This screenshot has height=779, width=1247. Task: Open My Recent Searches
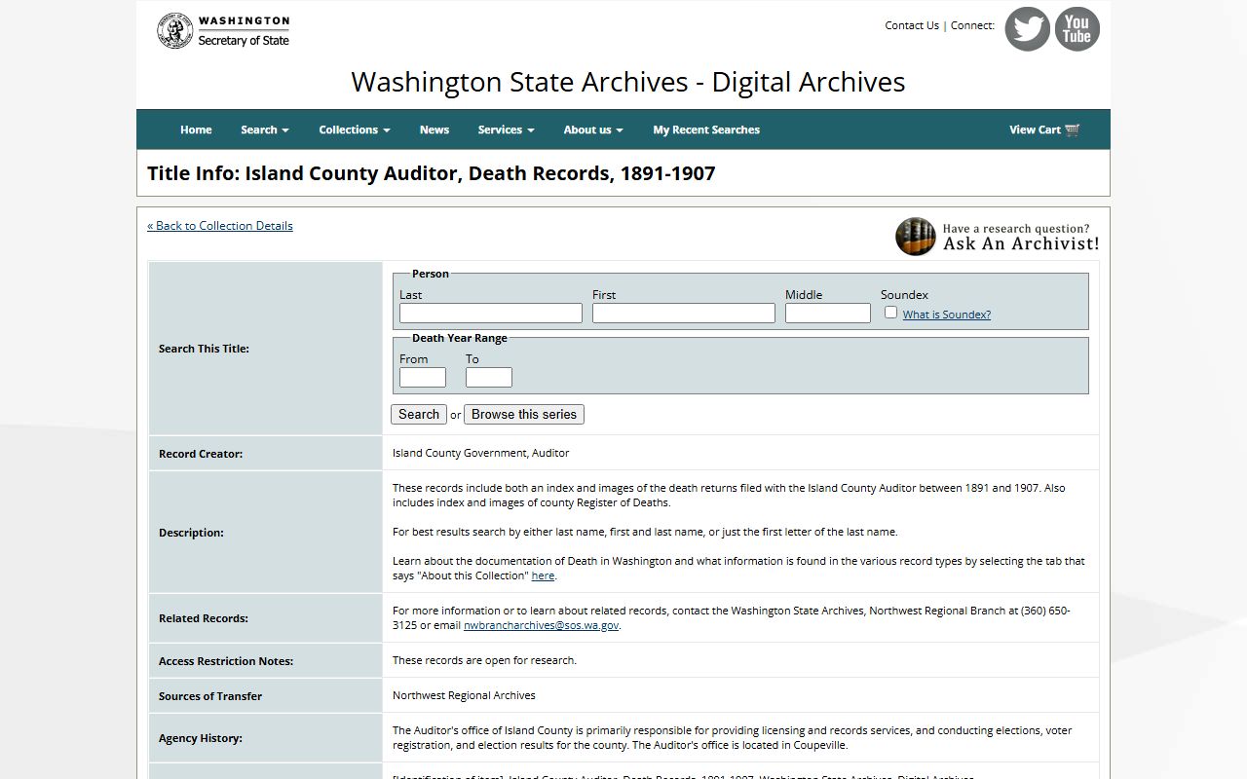point(706,130)
